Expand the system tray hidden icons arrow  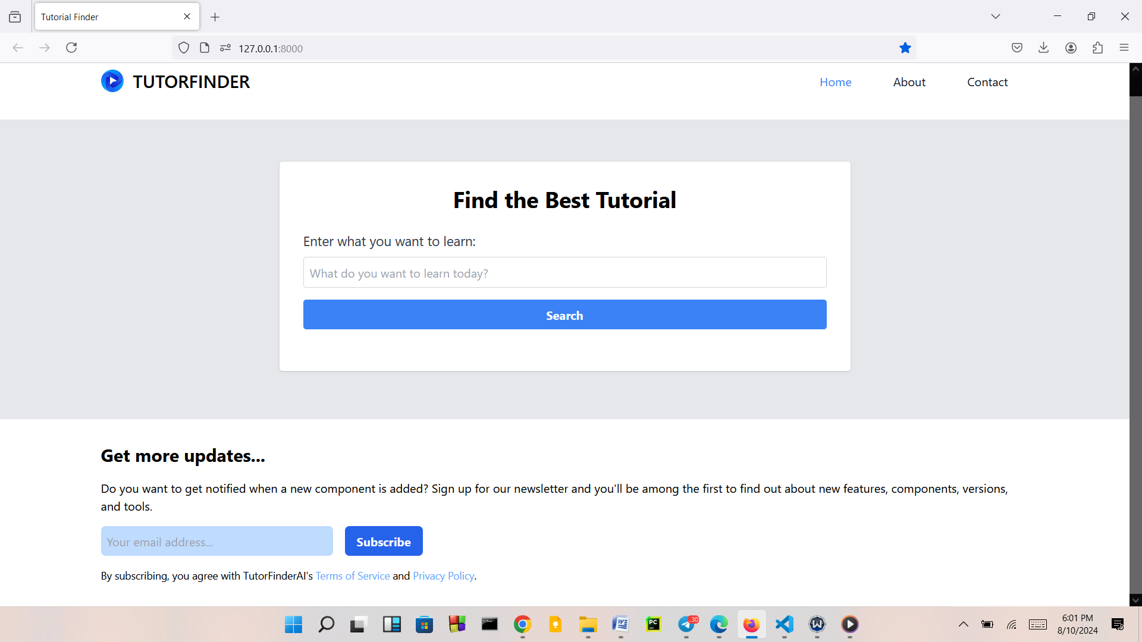tap(963, 624)
